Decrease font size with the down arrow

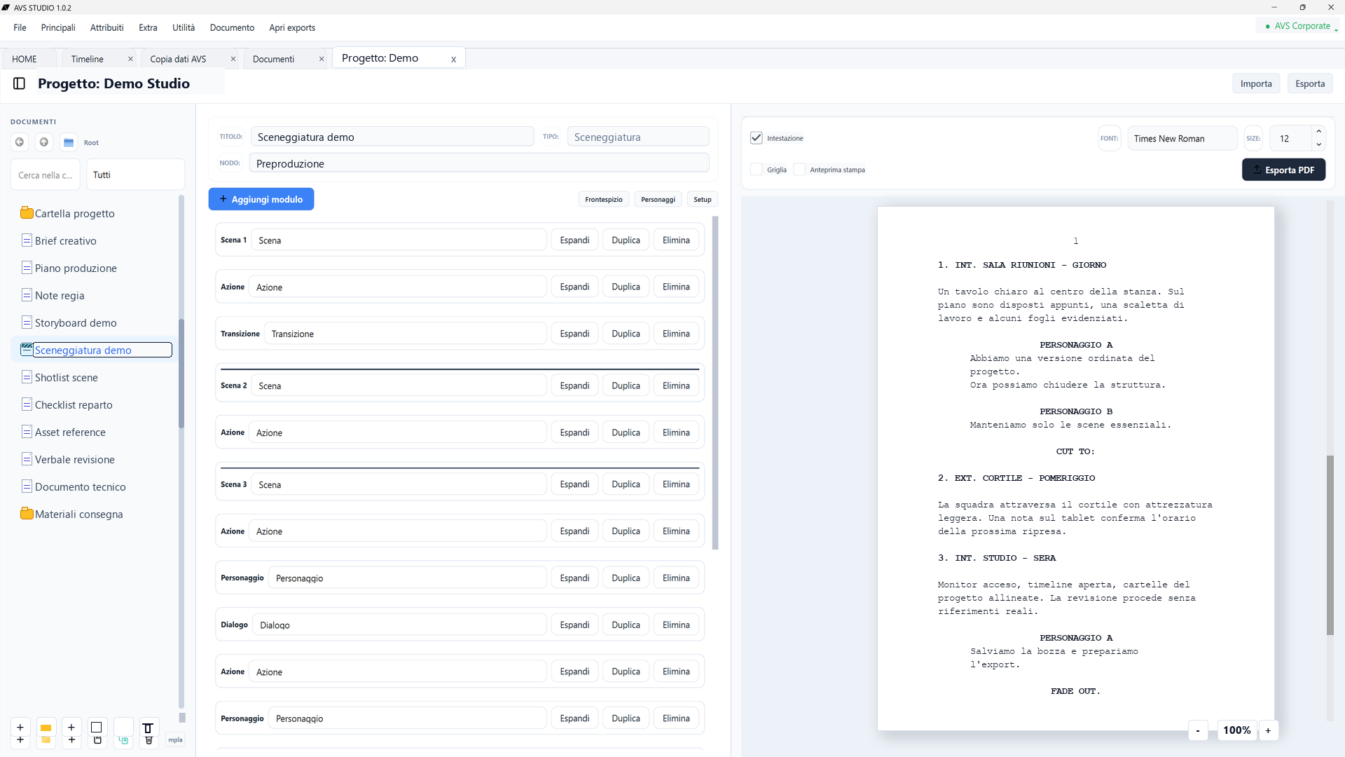(1319, 144)
